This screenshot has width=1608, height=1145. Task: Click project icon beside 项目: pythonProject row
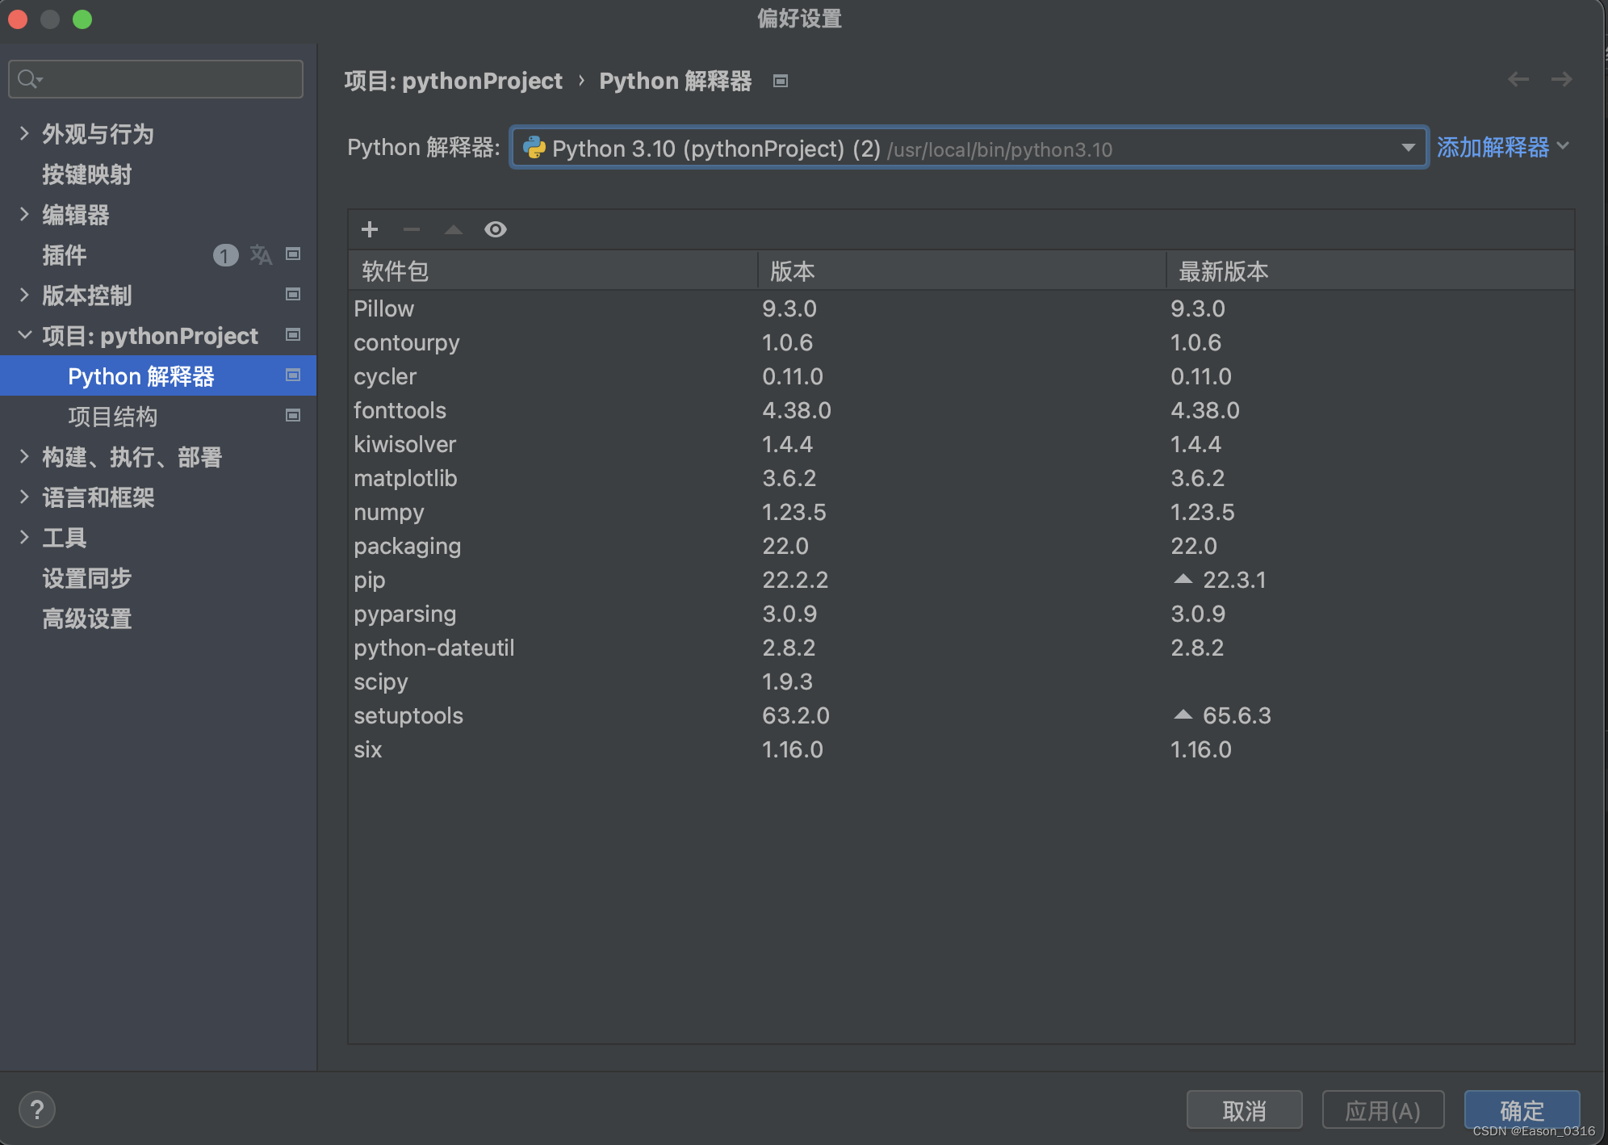click(x=293, y=335)
